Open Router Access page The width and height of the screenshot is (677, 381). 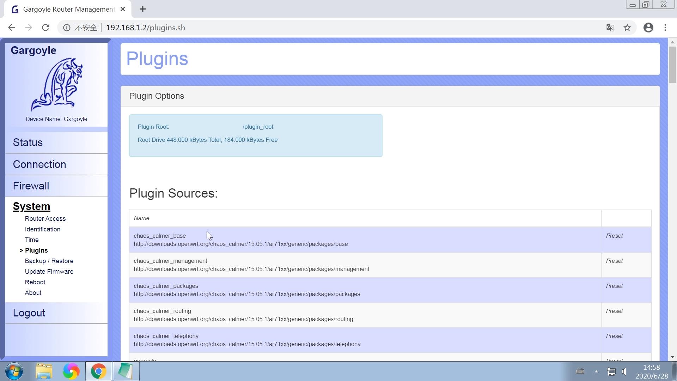[45, 219]
